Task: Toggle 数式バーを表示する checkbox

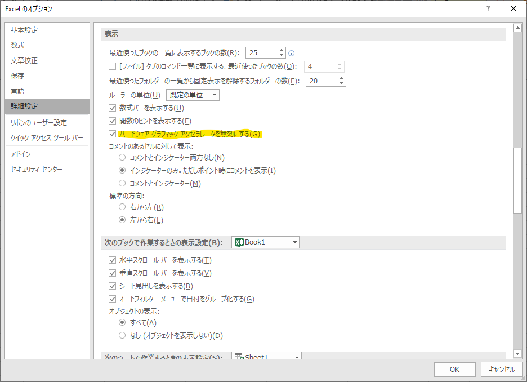Action: point(112,108)
